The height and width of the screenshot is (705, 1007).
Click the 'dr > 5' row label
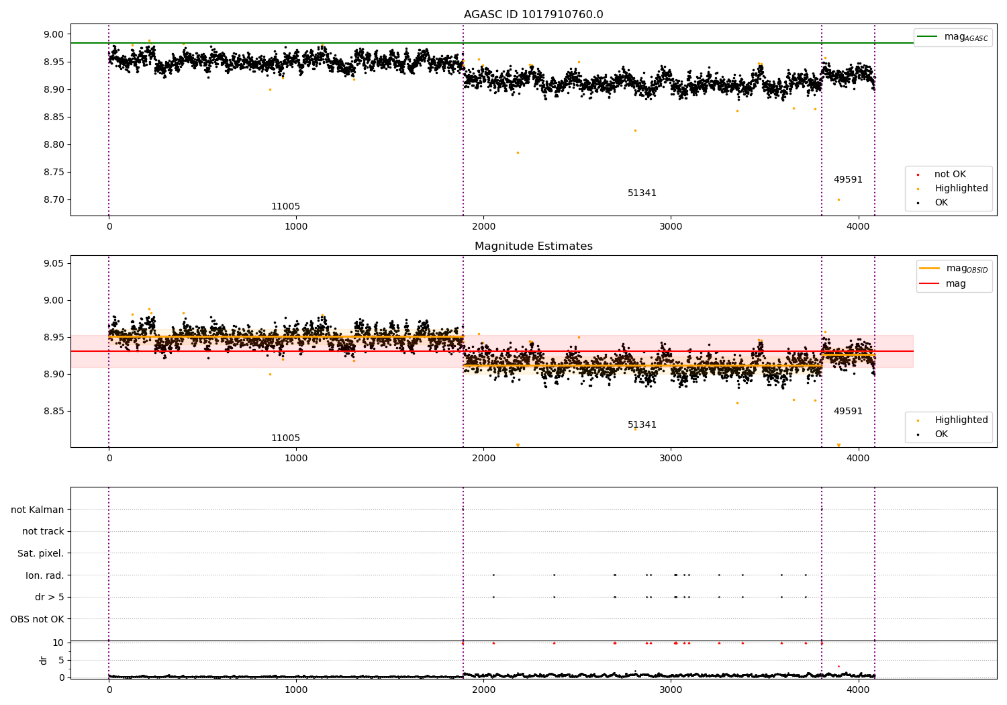pyautogui.click(x=50, y=597)
